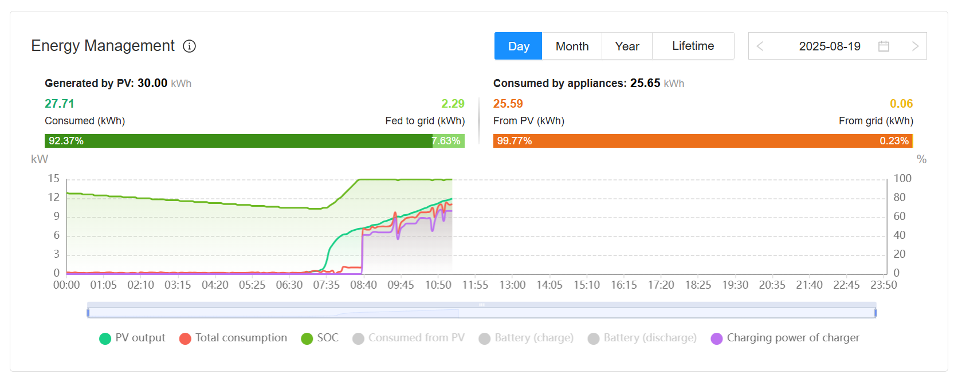Select the Day tab
Screen dimensions: 954x374
tap(518, 46)
